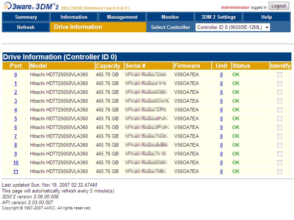Click the 3ware 3DM 2 logo
This screenshot has width=294, height=220.
tap(31, 6)
